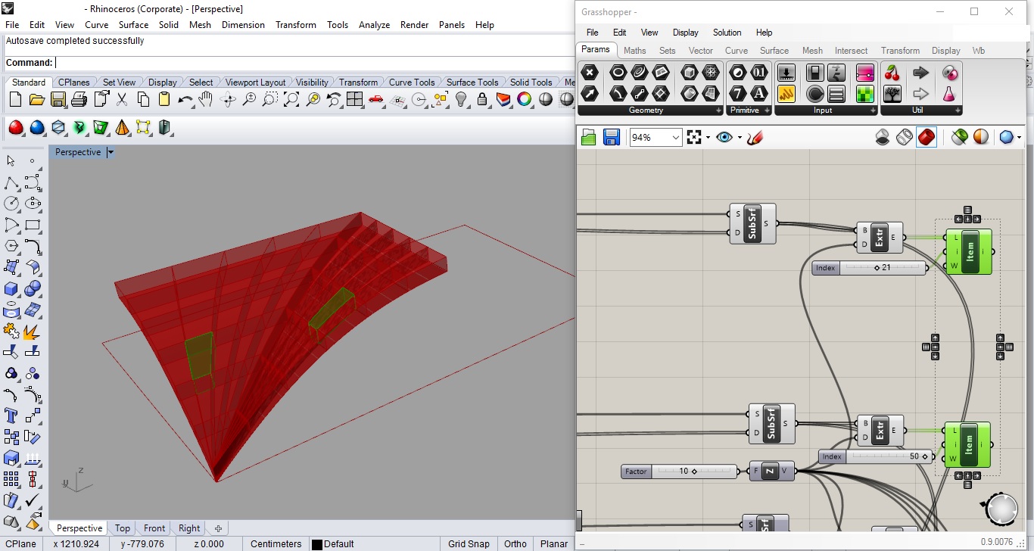
Task: Enable shaded preview mode red cylinder icon
Action: pyautogui.click(x=926, y=137)
